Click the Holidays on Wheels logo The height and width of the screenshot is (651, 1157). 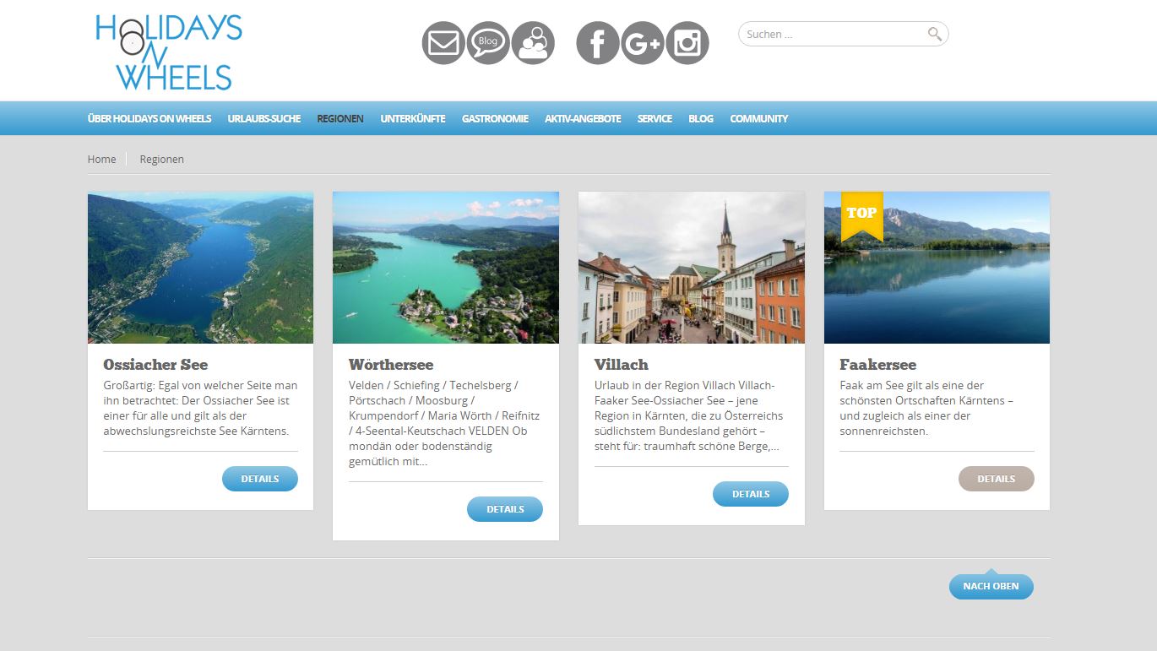[x=169, y=52]
